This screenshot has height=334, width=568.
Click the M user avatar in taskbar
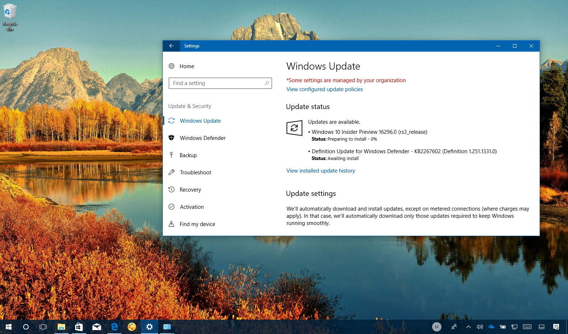(437, 327)
